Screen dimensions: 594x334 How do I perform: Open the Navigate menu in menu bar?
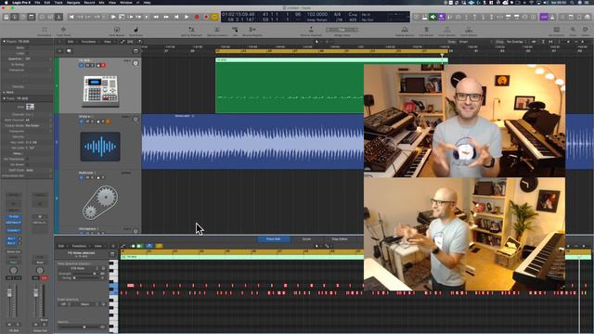pos(73,2)
